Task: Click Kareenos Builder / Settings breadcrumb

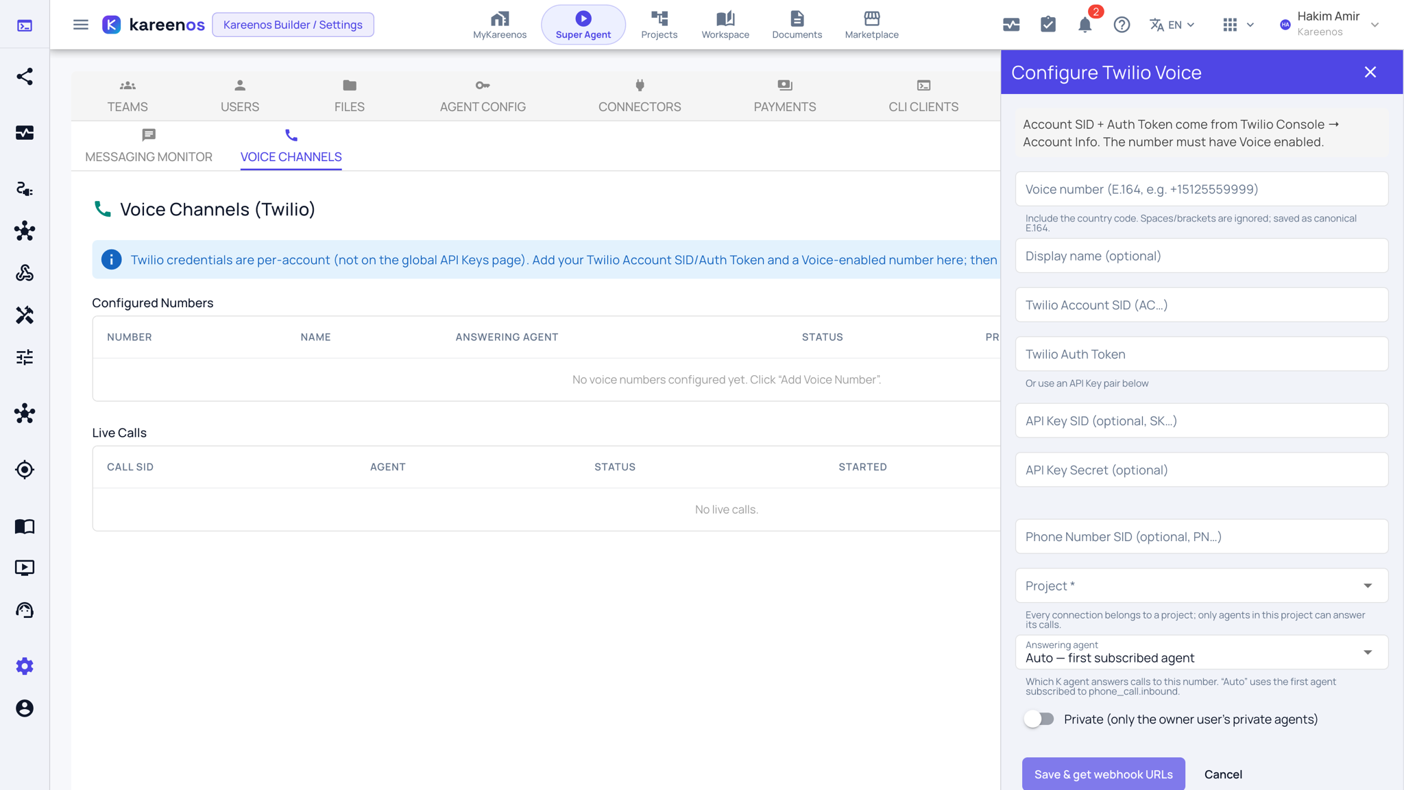Action: 293,25
